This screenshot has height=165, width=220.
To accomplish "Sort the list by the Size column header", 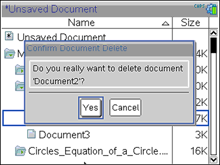I will point(190,23).
